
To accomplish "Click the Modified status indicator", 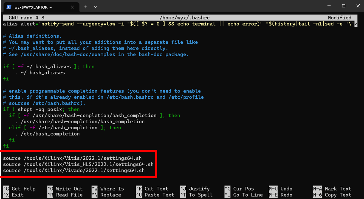I will (340, 18).
